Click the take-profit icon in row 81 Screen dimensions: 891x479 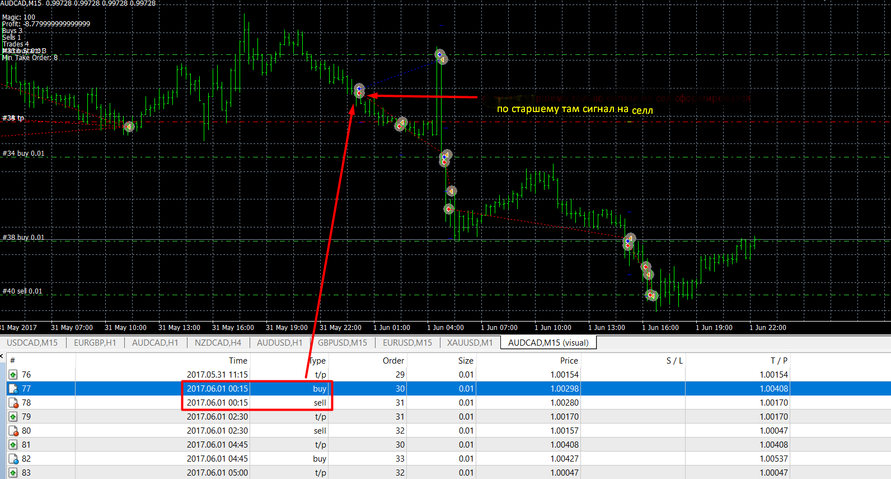tap(13, 445)
